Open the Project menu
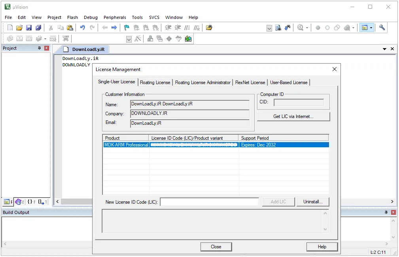 coord(54,17)
